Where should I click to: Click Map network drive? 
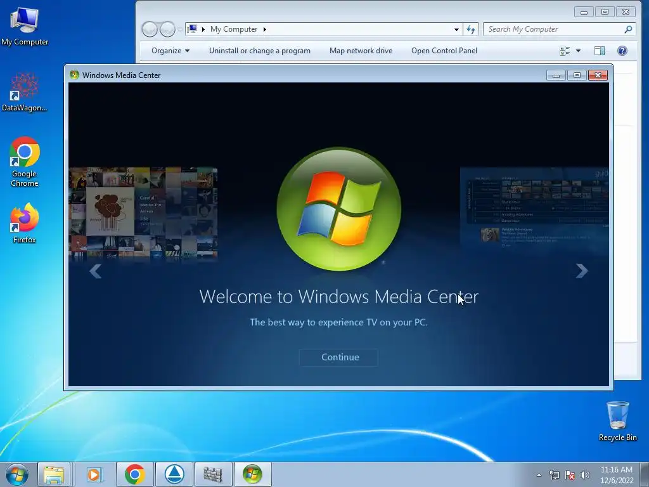click(x=361, y=51)
